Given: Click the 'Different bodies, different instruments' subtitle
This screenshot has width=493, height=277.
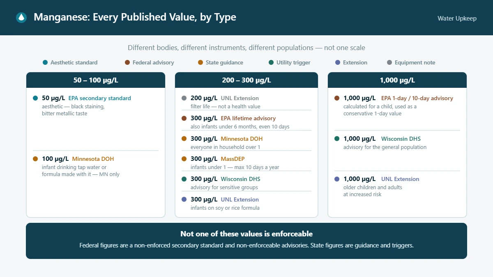Looking at the screenshot, I should 246,48.
